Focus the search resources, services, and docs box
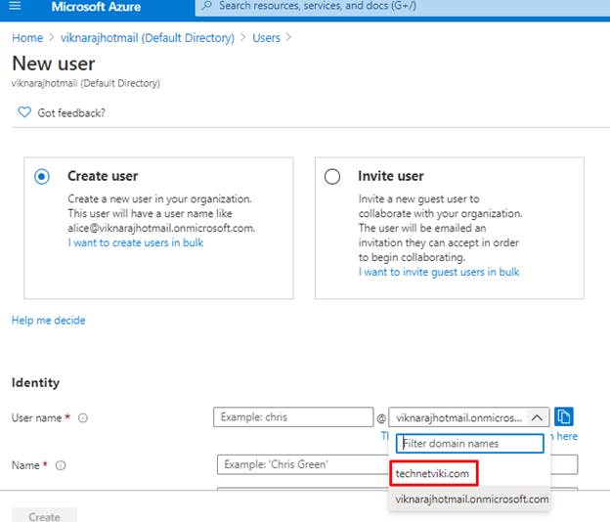 point(402,7)
